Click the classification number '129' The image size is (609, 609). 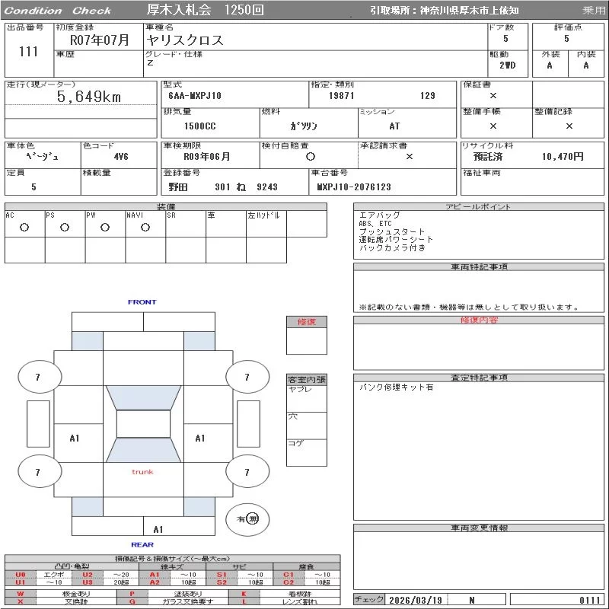pos(428,96)
